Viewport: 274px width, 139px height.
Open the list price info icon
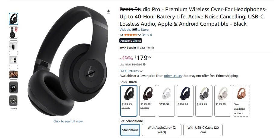click(x=144, y=64)
